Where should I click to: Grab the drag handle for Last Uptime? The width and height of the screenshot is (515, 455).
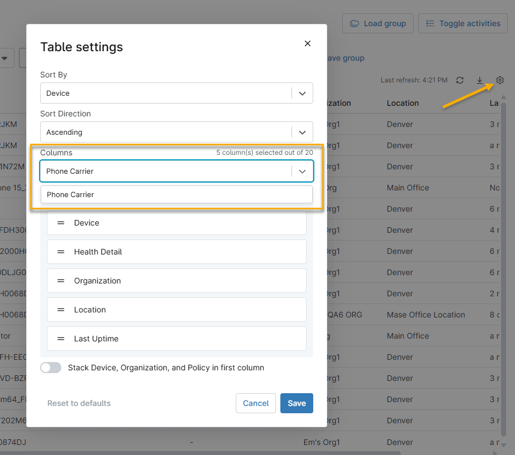point(61,339)
